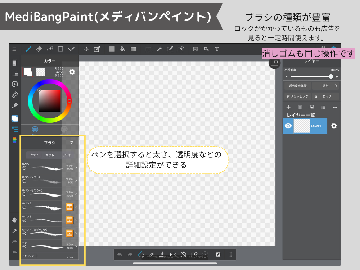The height and width of the screenshot is (270, 360).
Task: Pick the Eyedropper tool in the sidebar
Action: [x=14, y=230]
